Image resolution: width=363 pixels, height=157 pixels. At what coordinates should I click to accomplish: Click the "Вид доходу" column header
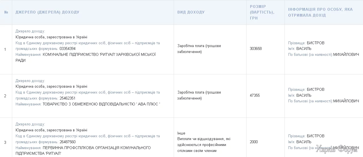click(191, 12)
